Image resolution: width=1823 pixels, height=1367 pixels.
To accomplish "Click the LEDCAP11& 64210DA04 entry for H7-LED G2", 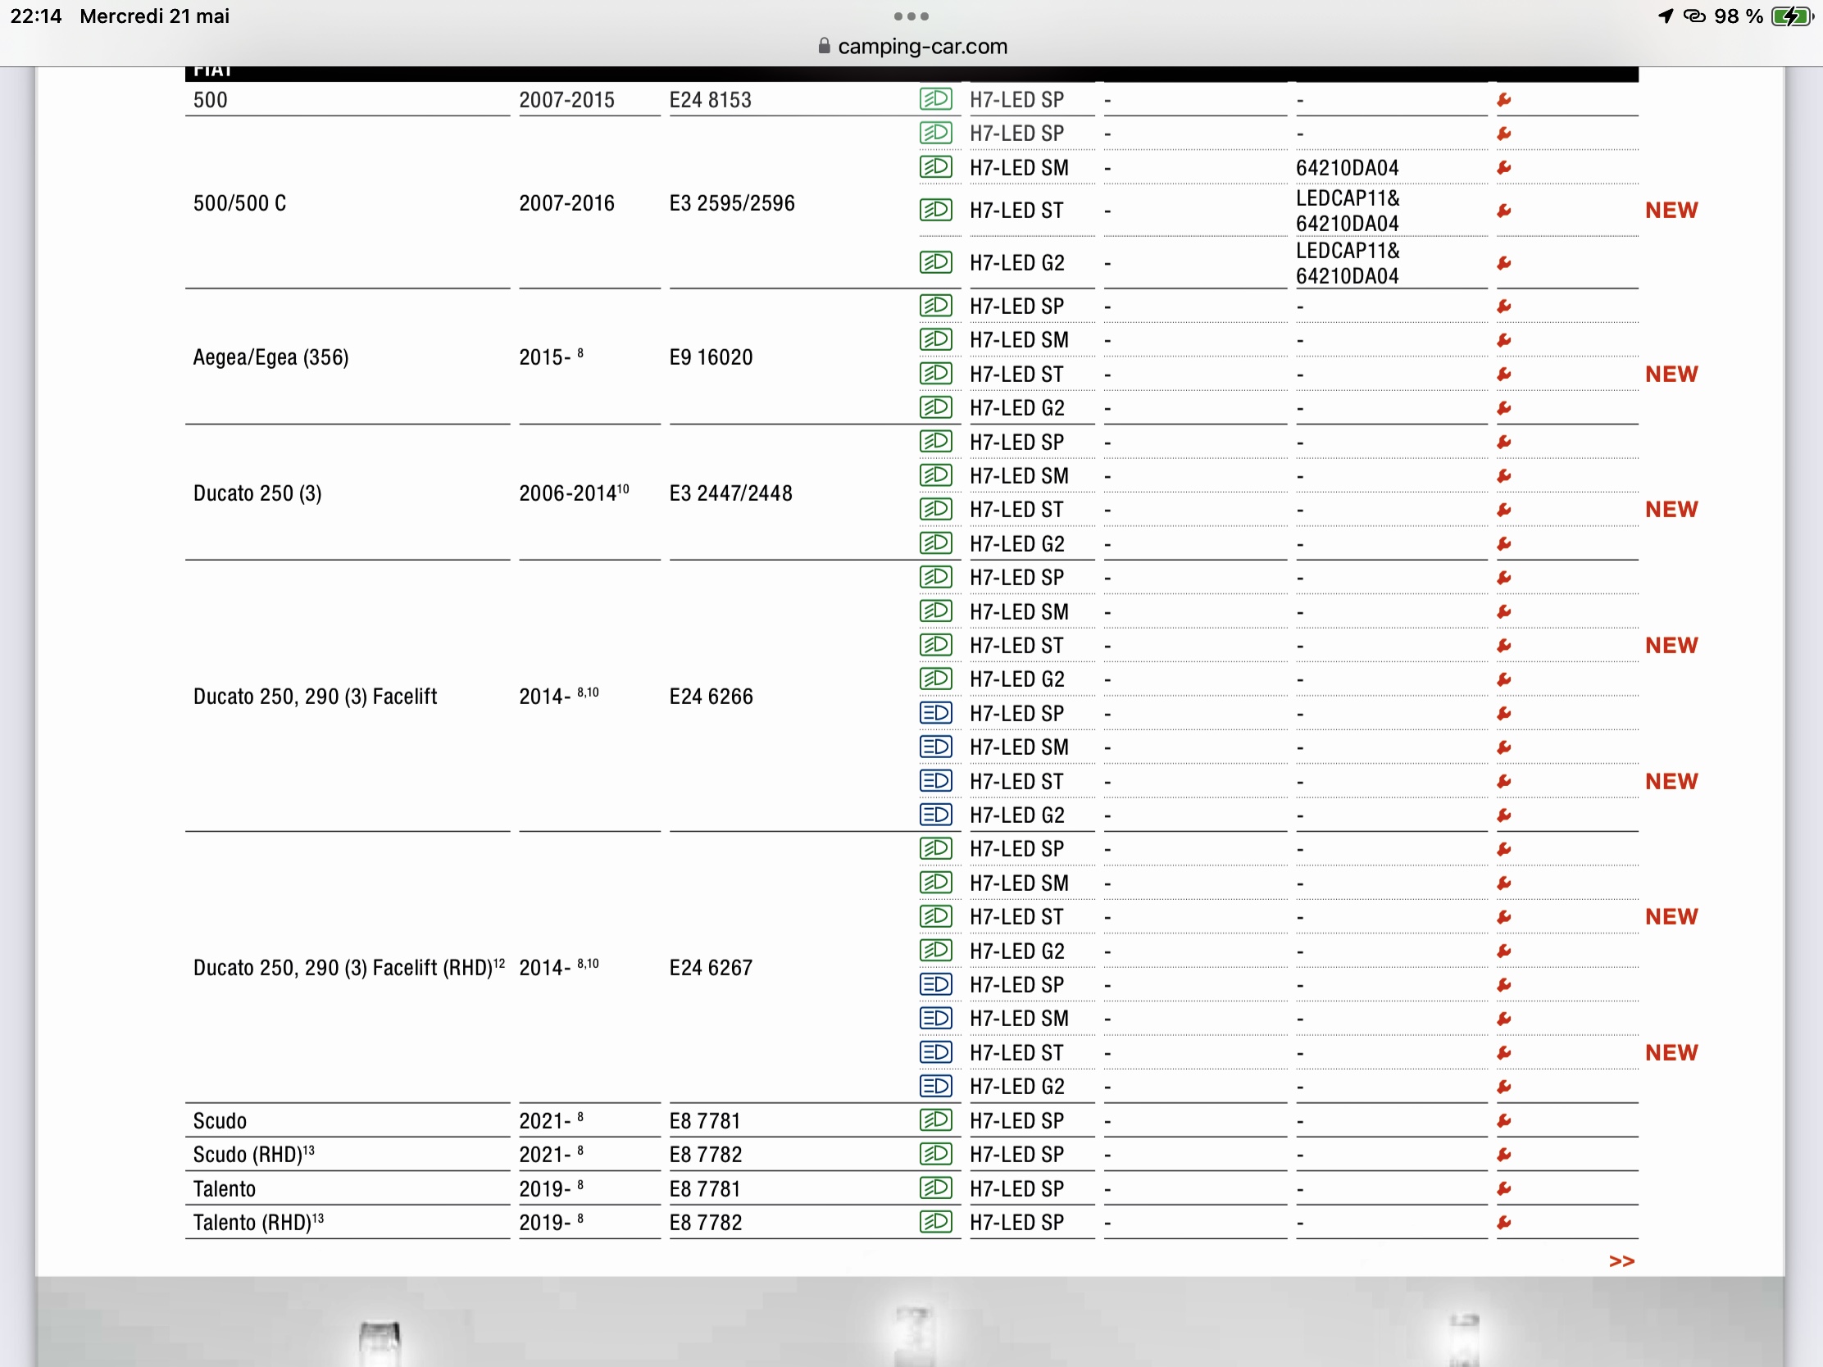I will click(1347, 263).
